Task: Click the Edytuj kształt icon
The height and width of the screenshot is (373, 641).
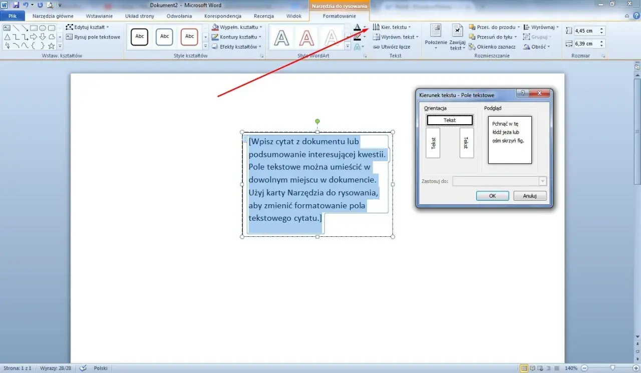Action: point(70,27)
